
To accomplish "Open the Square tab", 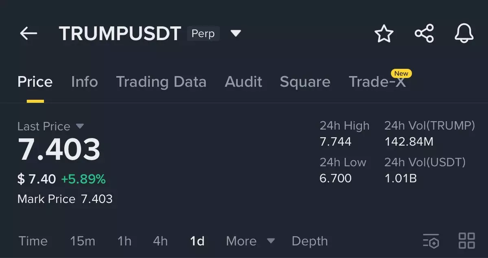I will pos(305,82).
